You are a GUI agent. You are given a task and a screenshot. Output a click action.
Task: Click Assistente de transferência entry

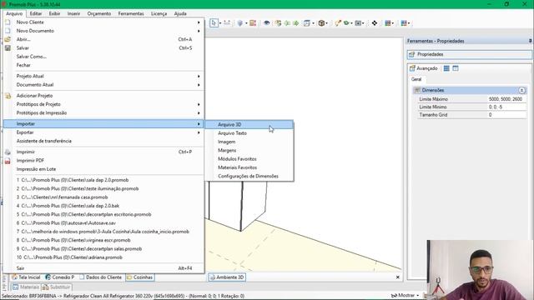103,141
